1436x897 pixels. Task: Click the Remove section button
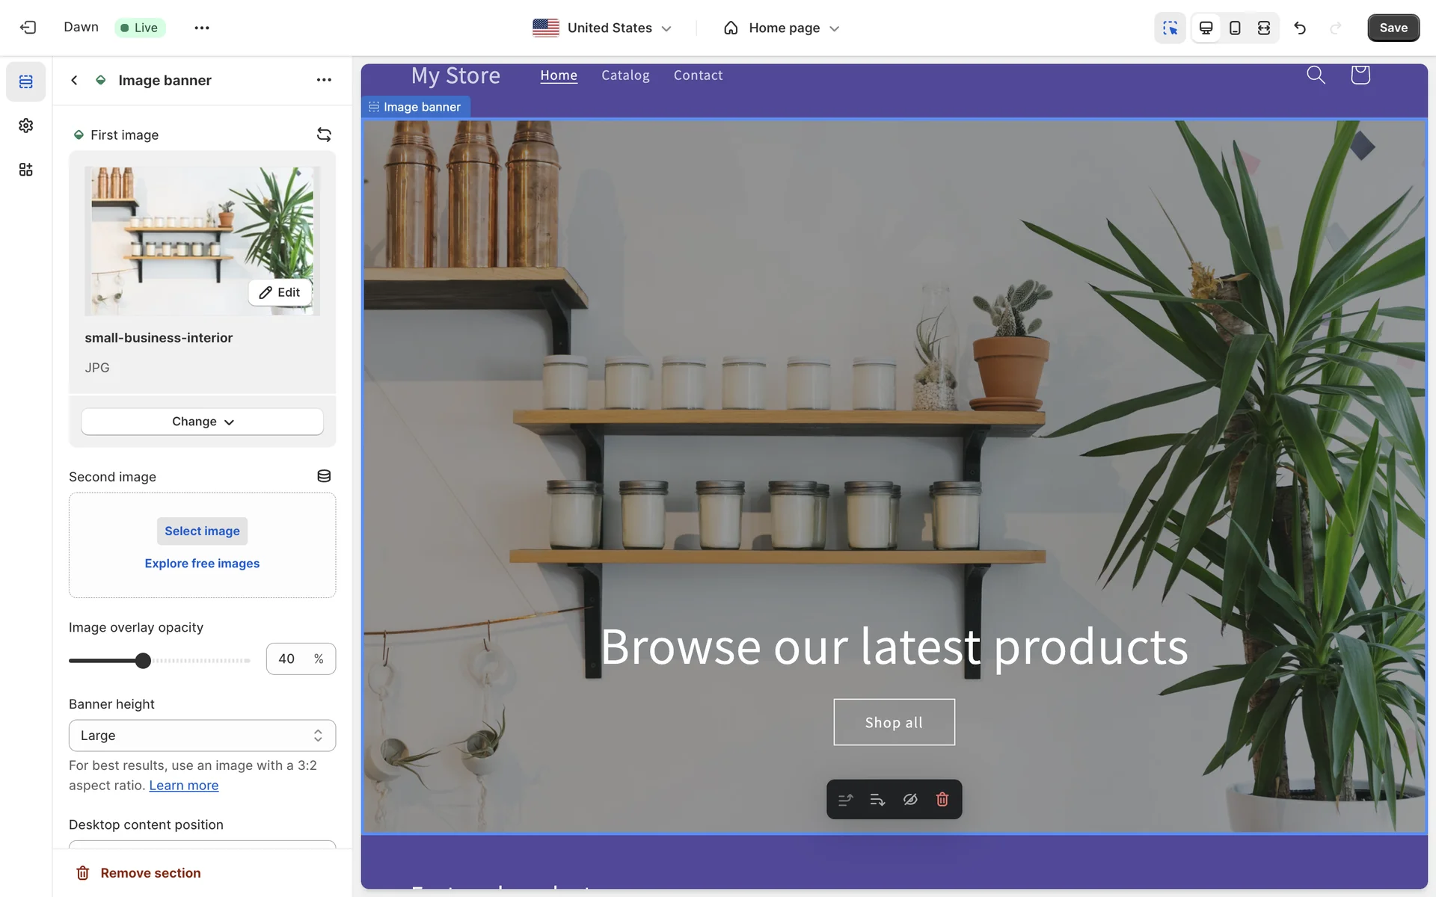click(138, 873)
